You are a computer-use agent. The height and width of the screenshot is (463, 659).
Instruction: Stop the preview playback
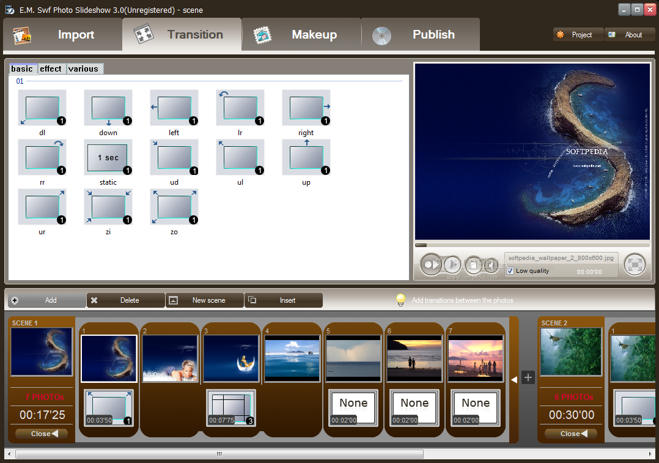tap(473, 264)
